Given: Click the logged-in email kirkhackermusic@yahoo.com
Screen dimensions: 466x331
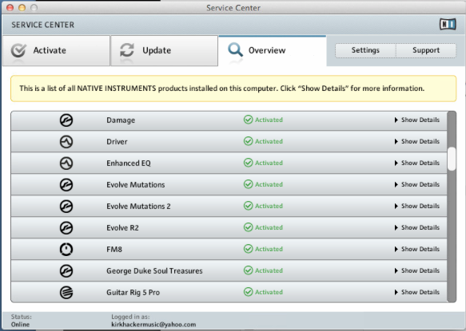Looking at the screenshot, I should point(153,325).
